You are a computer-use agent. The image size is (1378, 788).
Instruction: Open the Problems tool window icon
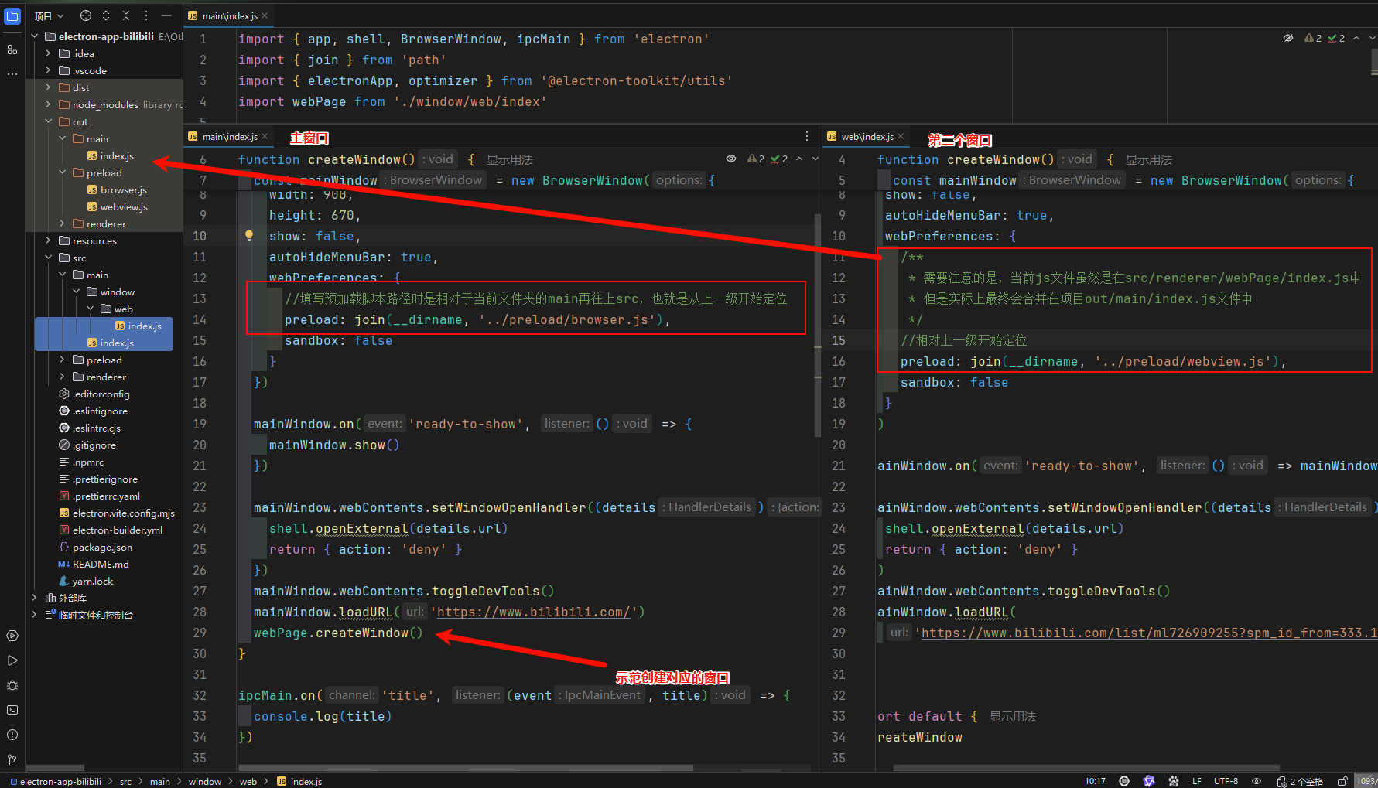pos(12,735)
